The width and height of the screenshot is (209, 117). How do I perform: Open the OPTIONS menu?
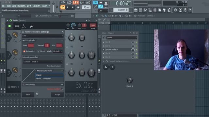tap(37, 6)
